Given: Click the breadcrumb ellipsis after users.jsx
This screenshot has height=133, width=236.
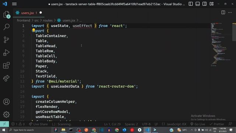Looking at the screenshot, I should [x=81, y=21].
